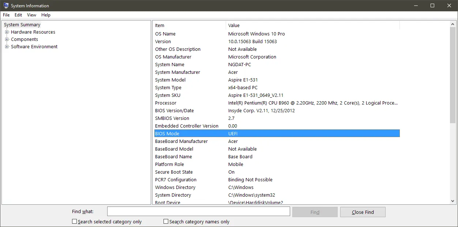Enable Search category names only
The width and height of the screenshot is (458, 227).
pos(166,221)
